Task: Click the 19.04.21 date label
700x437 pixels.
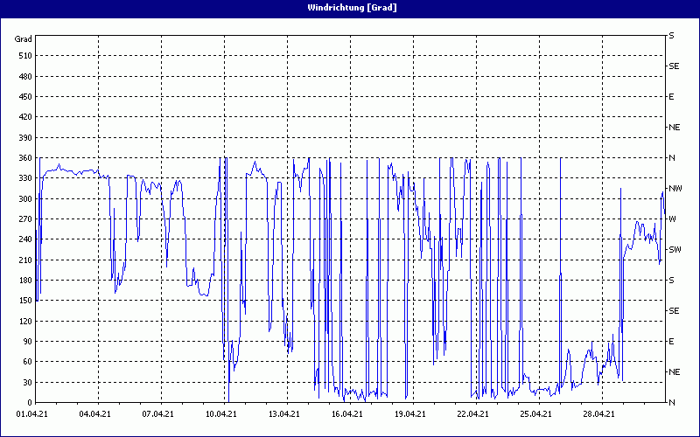Action: pos(409,414)
